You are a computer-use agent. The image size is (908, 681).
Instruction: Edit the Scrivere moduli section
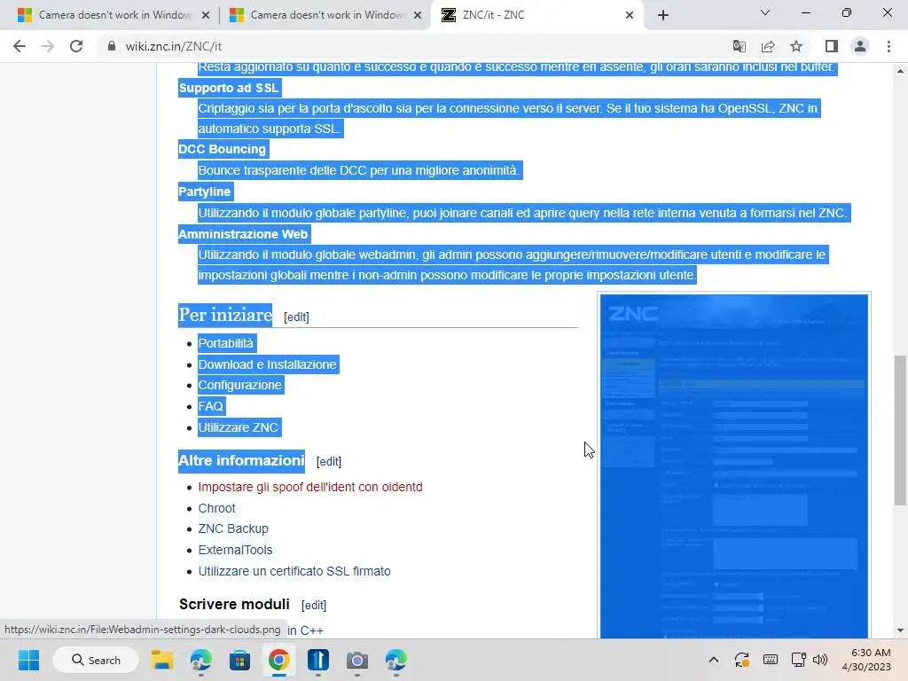click(314, 605)
